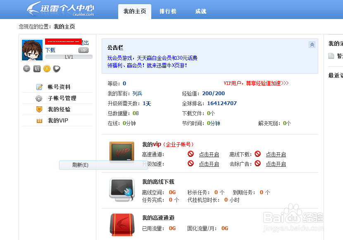343x240 pixels.
Task: Open the 领福利、赢会员 announcement link
Action: (x=147, y=65)
